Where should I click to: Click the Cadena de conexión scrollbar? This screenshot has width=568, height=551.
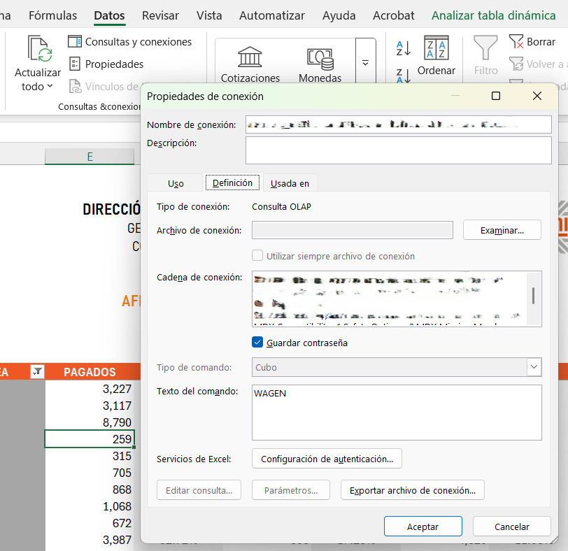534,296
